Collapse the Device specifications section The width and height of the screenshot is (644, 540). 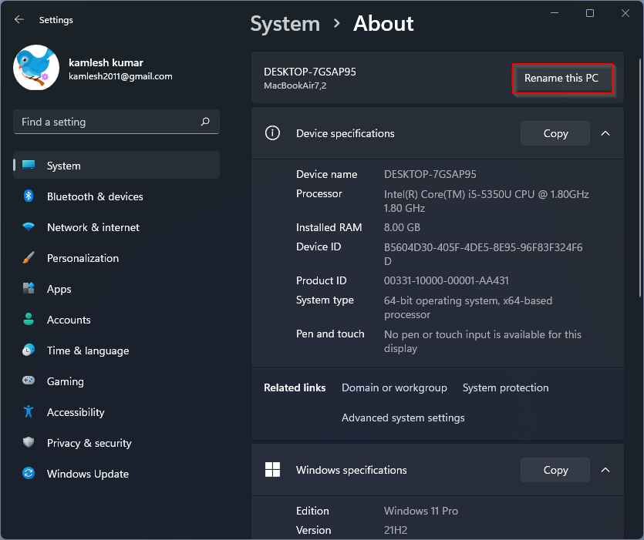[605, 132]
